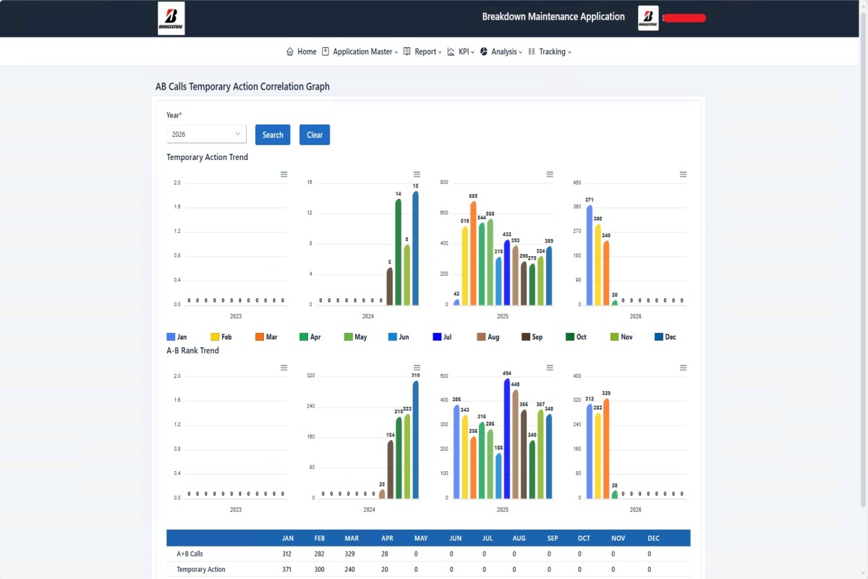Open hamburger menu of 2024 Temporary Action chart
This screenshot has width=868, height=579.
(417, 174)
